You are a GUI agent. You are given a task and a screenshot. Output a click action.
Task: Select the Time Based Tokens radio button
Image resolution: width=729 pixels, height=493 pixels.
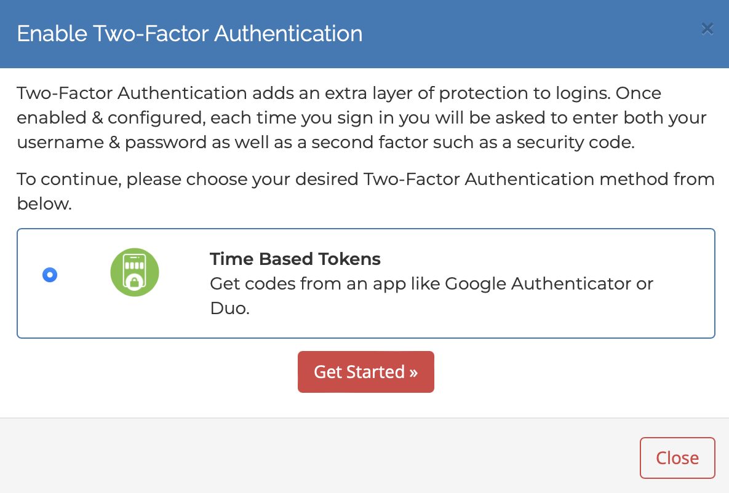tap(50, 275)
